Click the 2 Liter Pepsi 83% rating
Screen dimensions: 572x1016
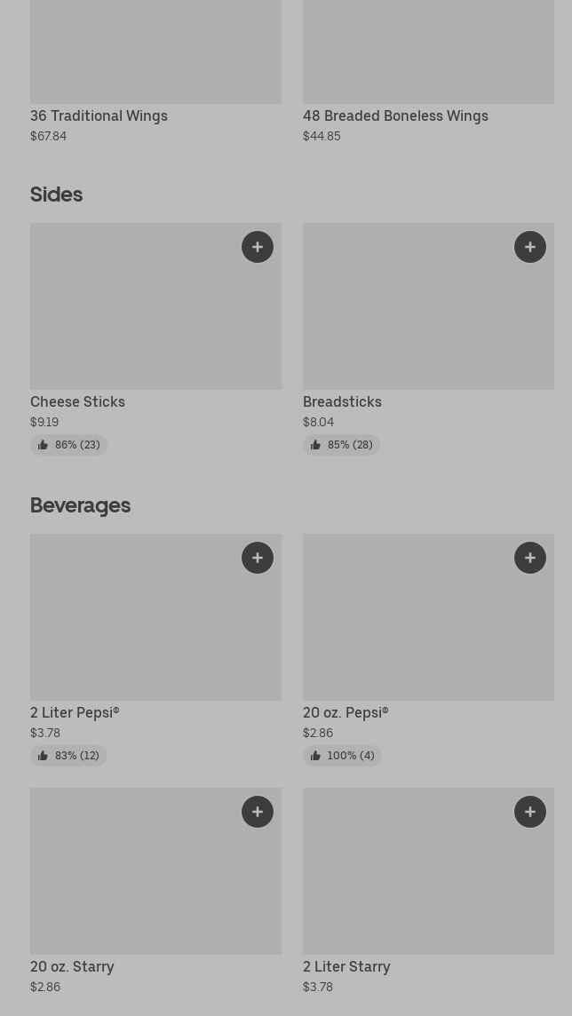pyautogui.click(x=68, y=756)
